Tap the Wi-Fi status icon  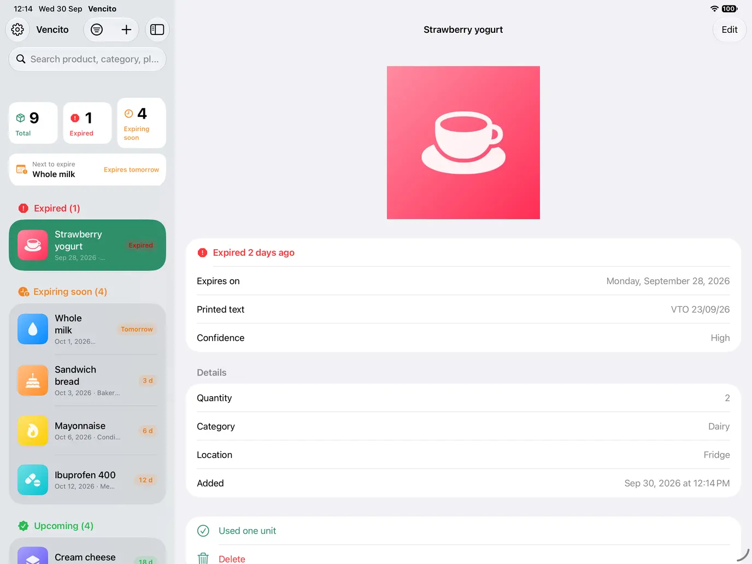[714, 9]
